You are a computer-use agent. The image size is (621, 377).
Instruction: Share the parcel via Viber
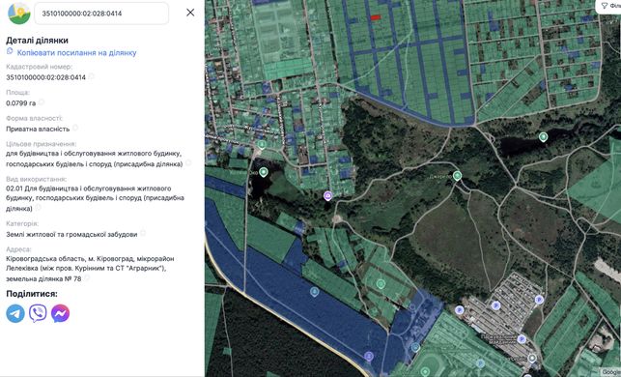pyautogui.click(x=38, y=313)
